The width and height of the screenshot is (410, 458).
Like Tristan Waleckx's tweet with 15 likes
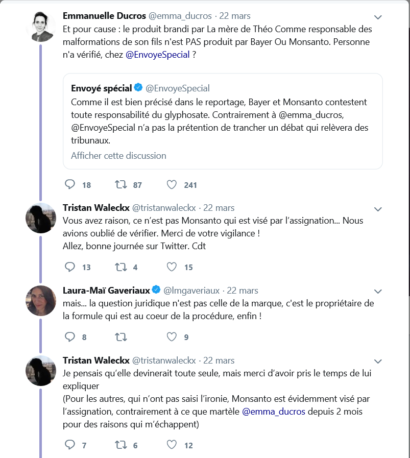click(172, 267)
